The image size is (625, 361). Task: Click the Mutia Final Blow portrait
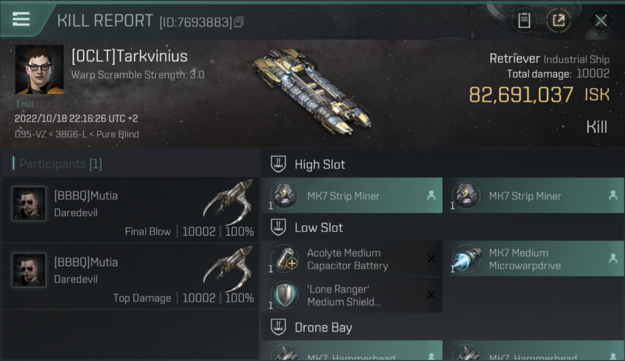(29, 204)
